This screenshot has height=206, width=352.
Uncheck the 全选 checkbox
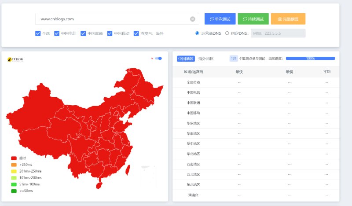click(x=38, y=33)
